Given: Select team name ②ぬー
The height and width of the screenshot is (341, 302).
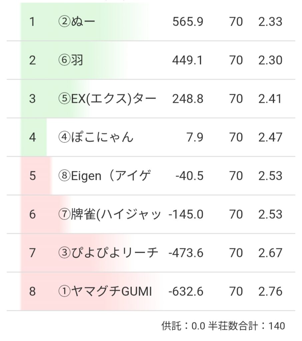Looking at the screenshot, I should tap(77, 22).
